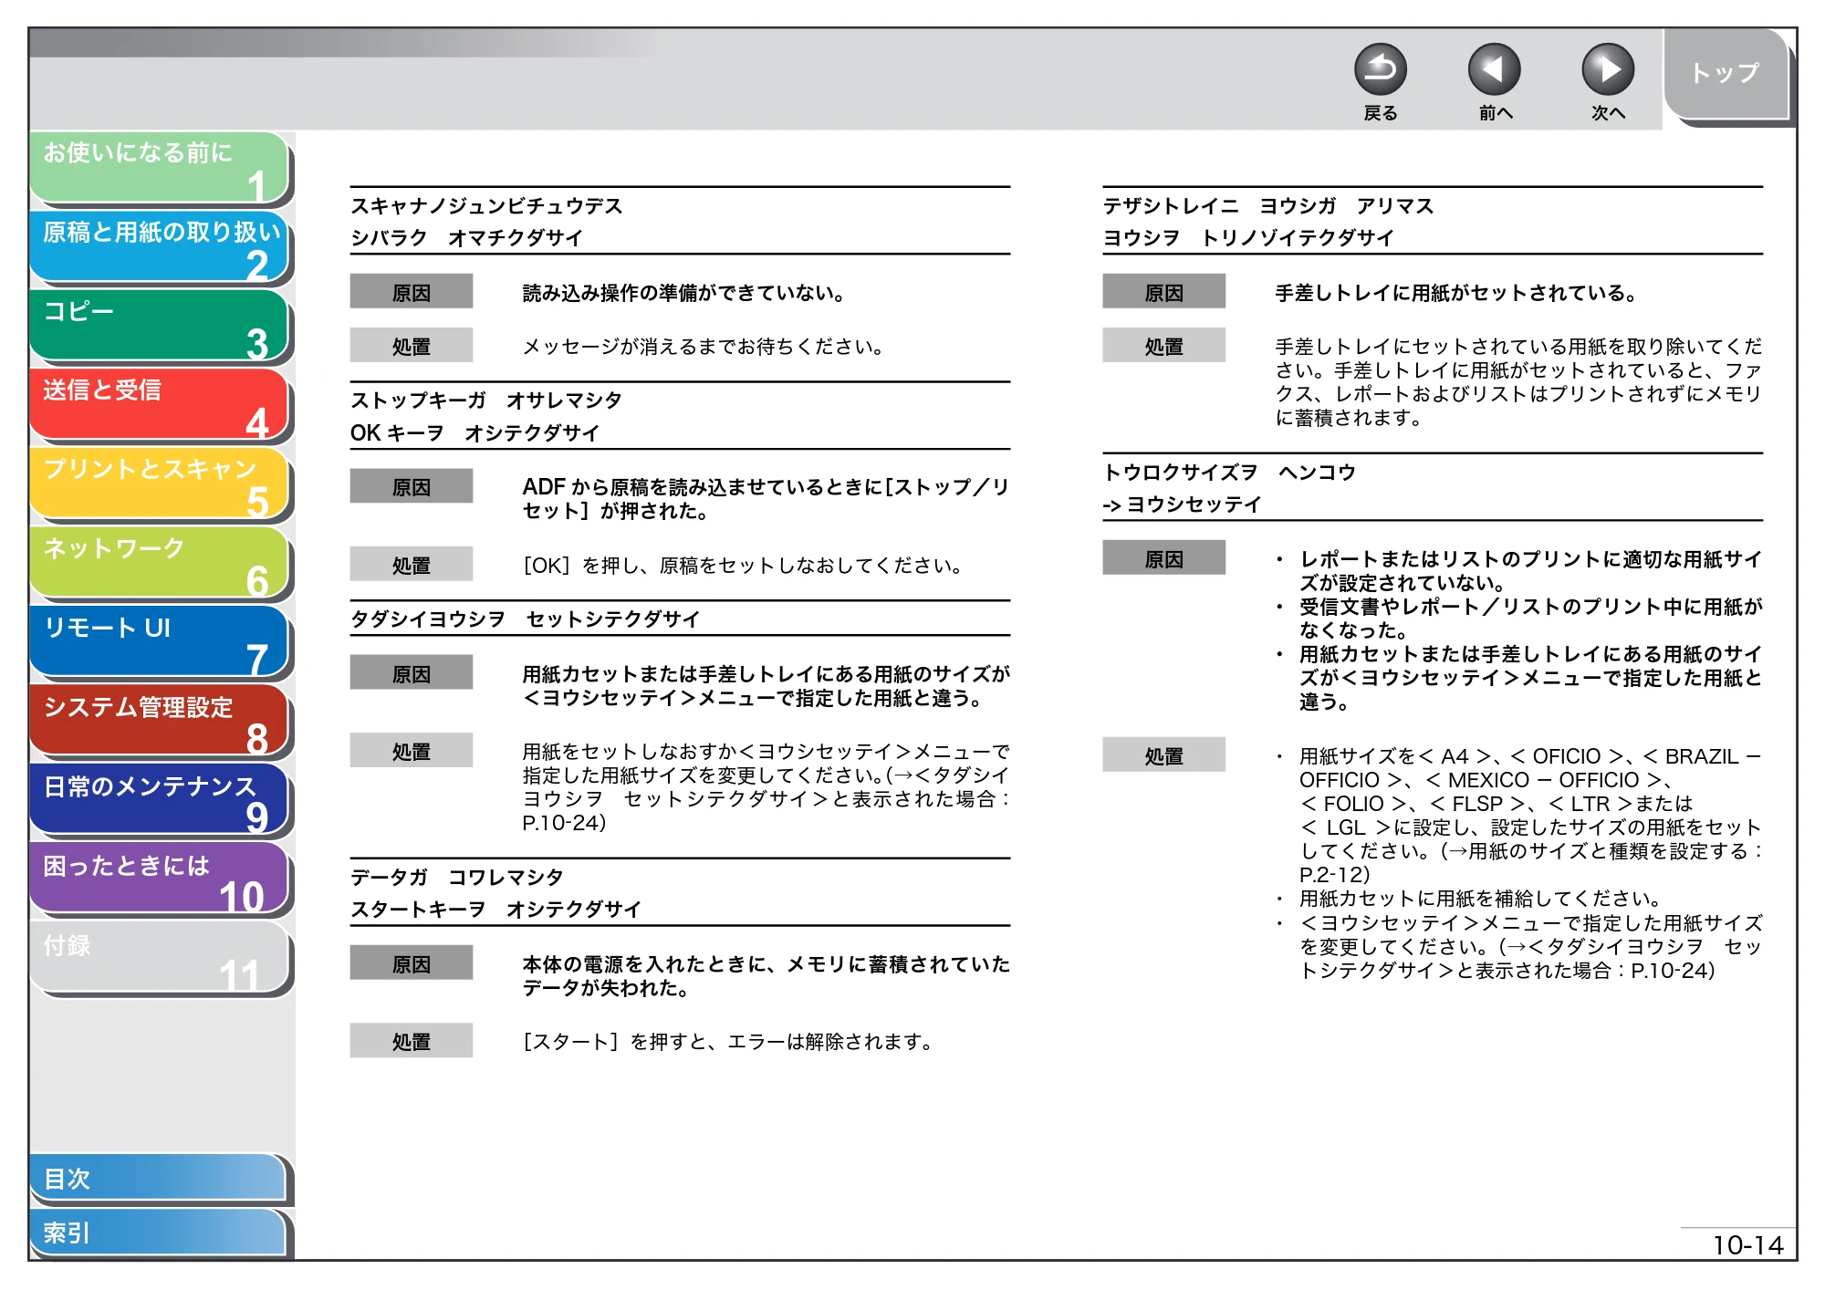Click text -> ヨウシセッテイ
The height and width of the screenshot is (1290, 1825).
(x=1182, y=505)
